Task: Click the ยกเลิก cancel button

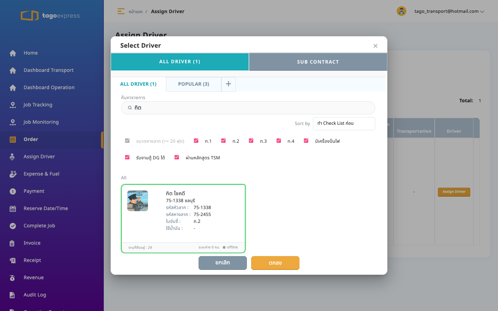Action: point(223,263)
